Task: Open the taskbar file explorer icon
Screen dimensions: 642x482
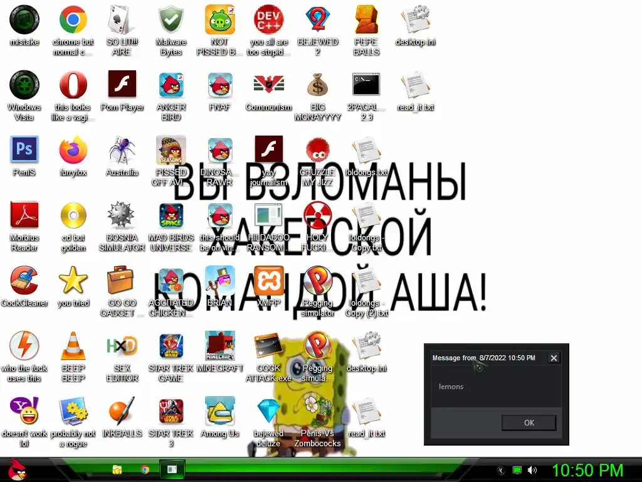Action: [x=117, y=469]
